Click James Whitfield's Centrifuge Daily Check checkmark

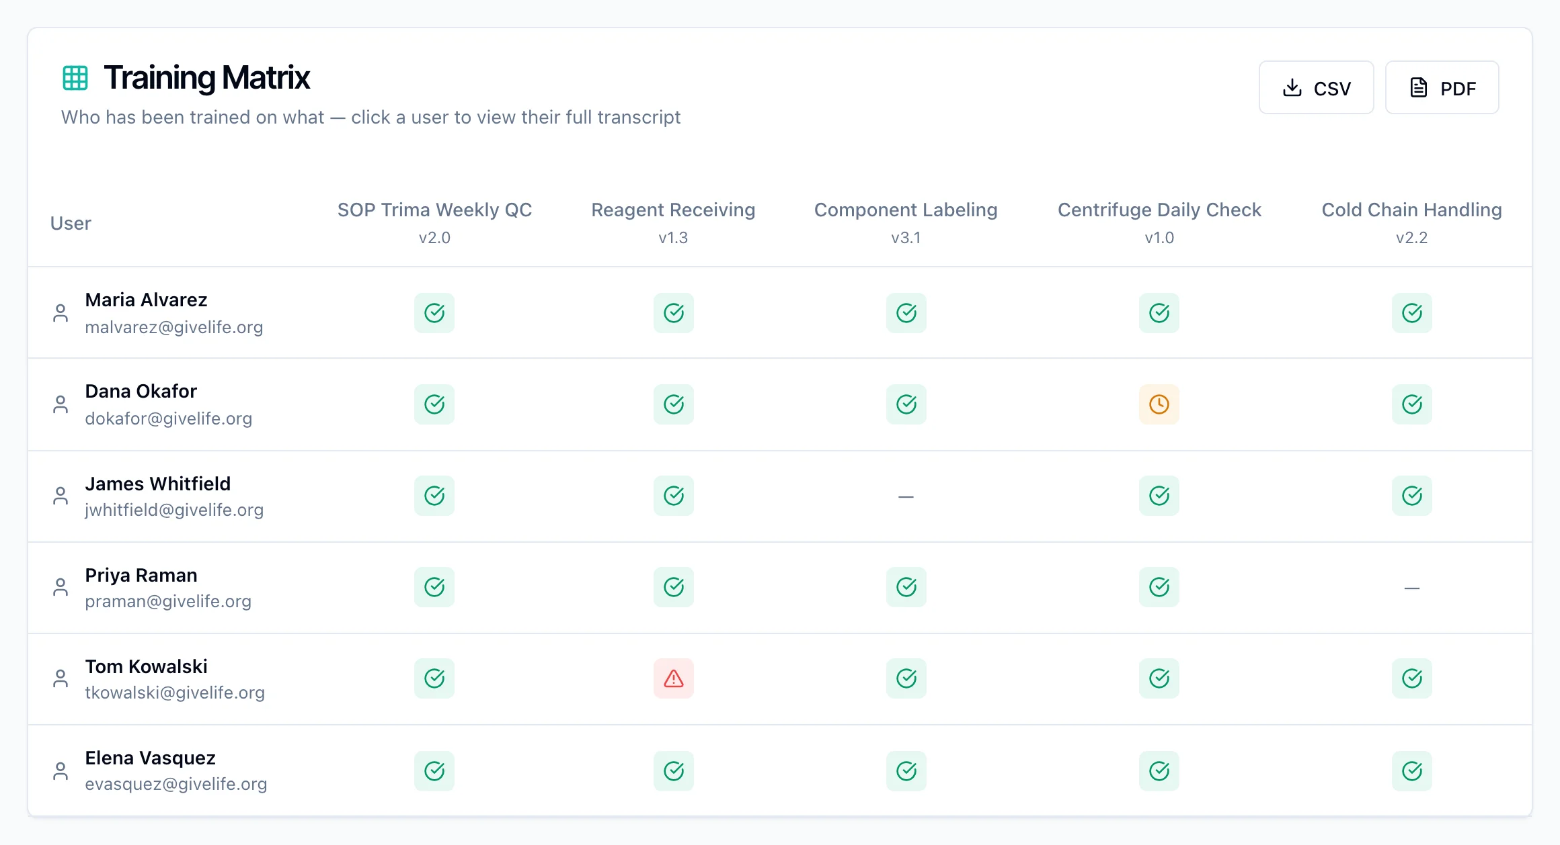(1159, 496)
